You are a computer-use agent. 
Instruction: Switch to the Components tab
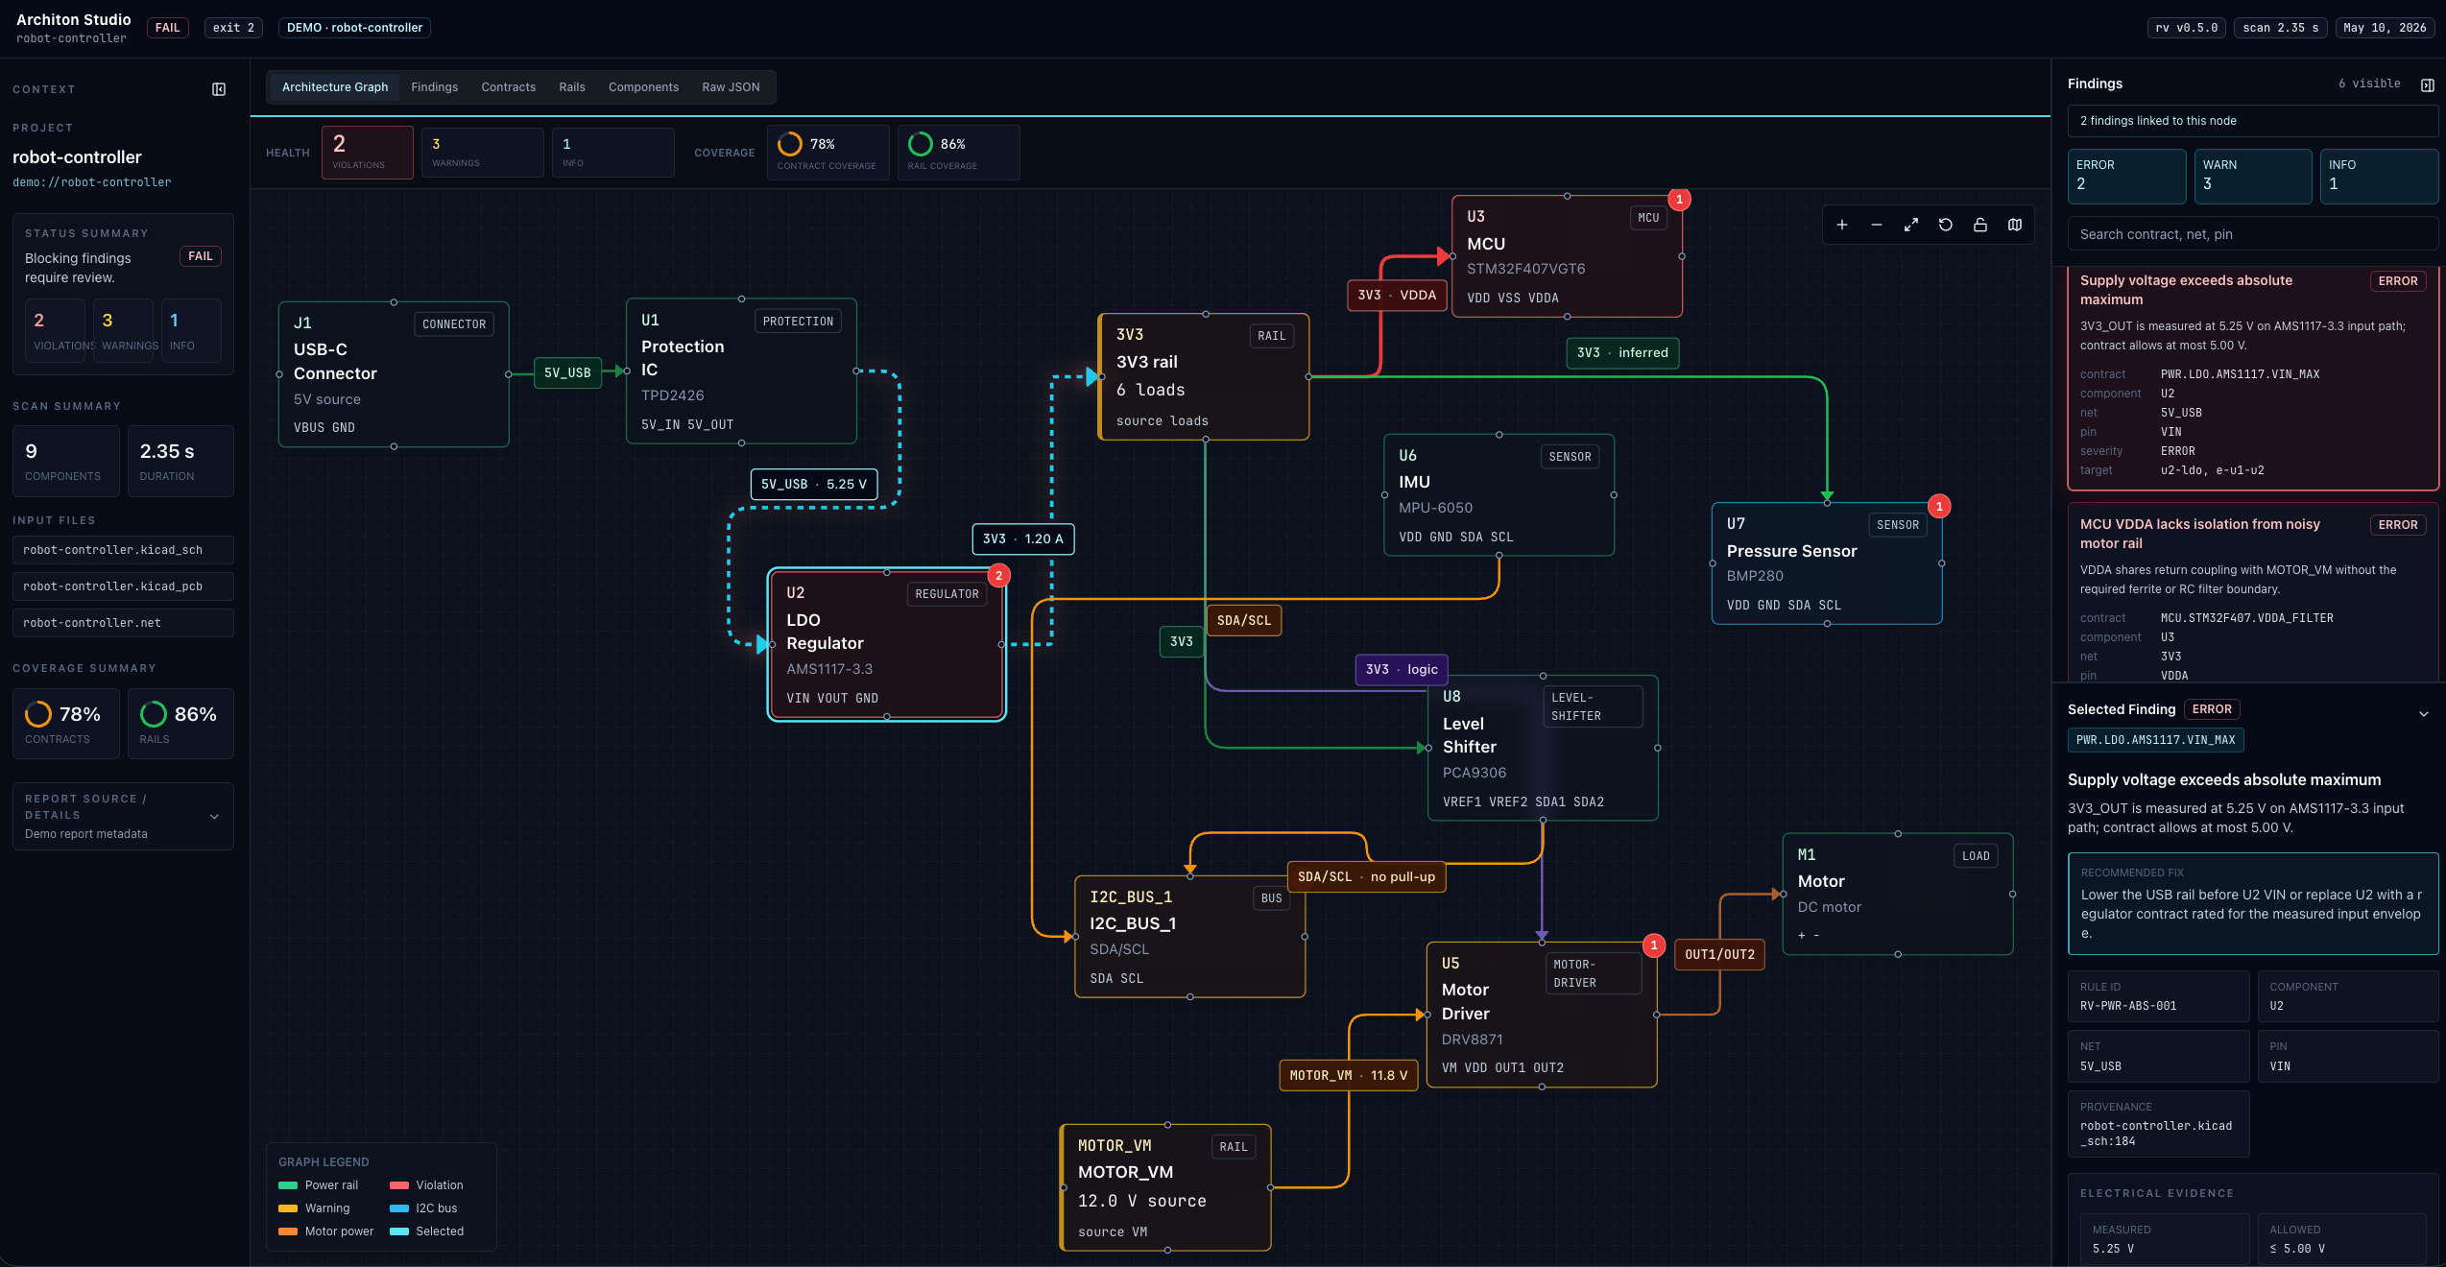coord(643,87)
